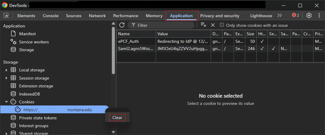
Task: Click the size cell showing 50
Action: [x=250, y=41]
